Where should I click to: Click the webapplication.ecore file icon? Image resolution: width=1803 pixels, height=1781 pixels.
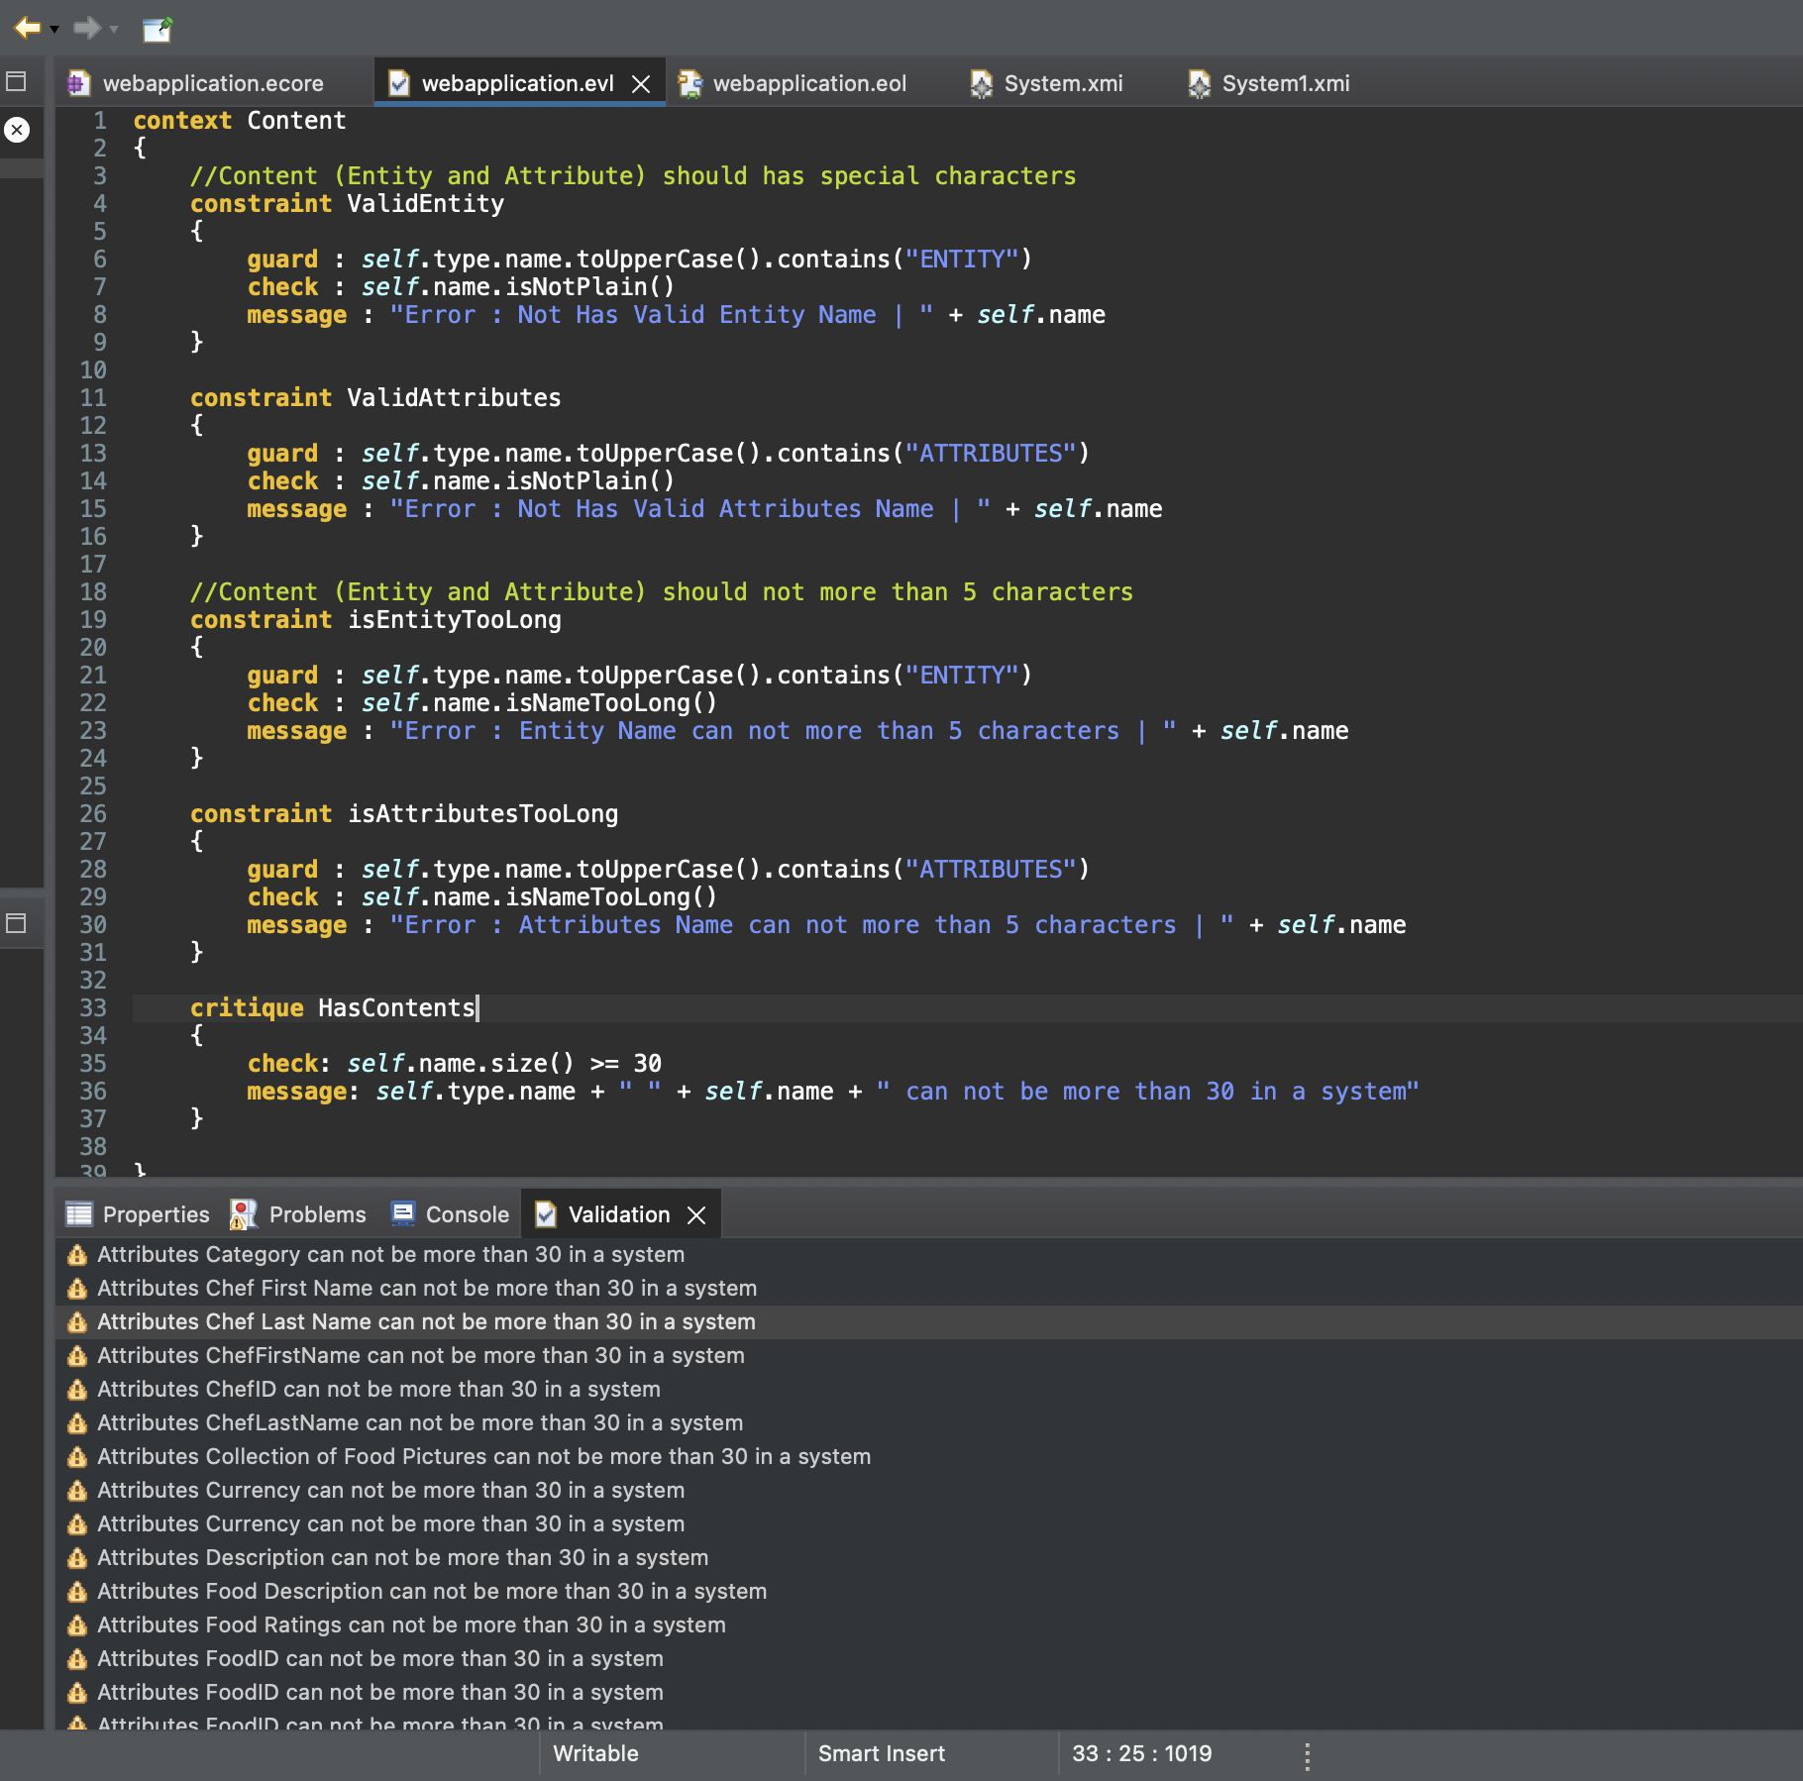click(78, 83)
